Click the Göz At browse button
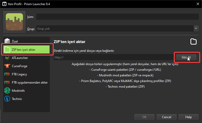Screen dimensions: 202x123 (x=186, y=57)
